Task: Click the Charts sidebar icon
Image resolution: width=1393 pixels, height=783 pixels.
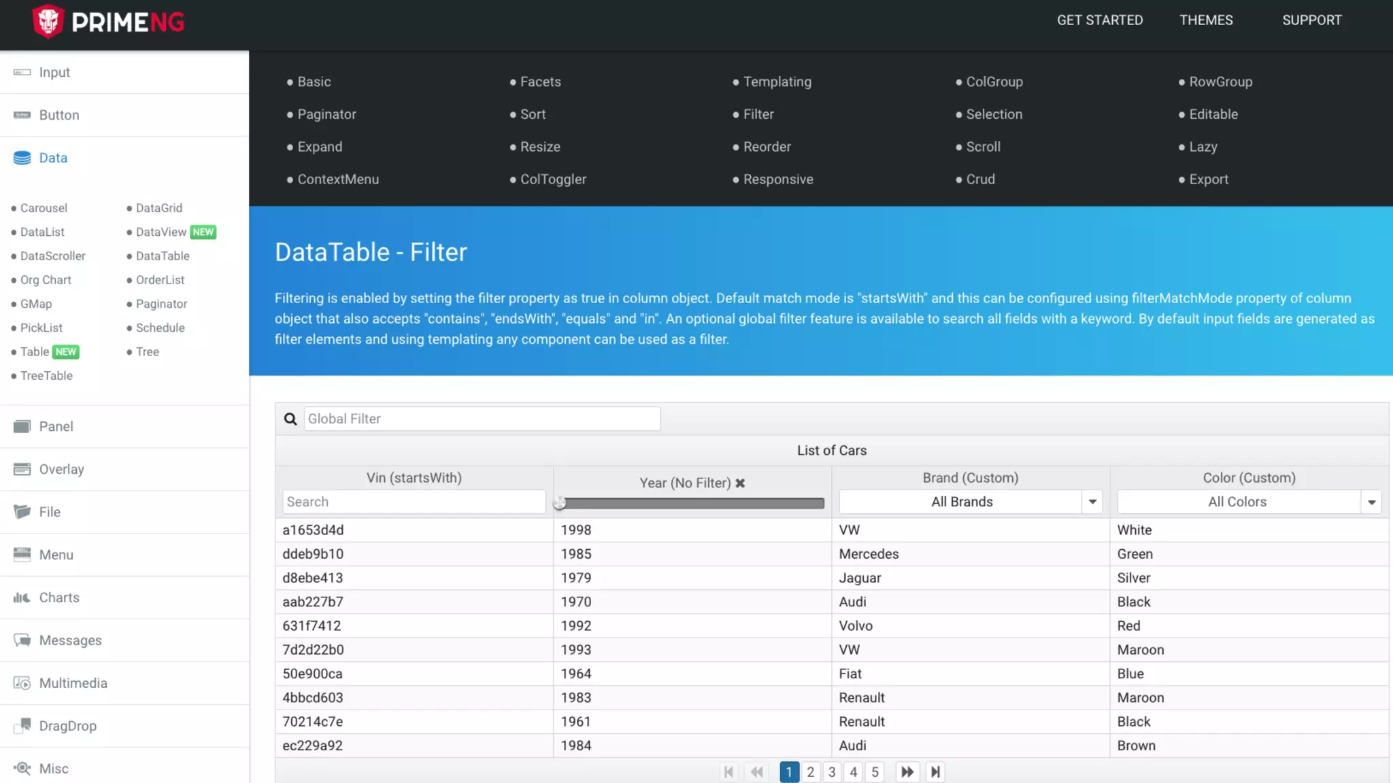Action: 22,597
